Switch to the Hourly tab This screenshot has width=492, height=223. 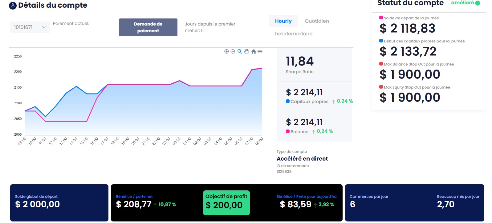pos(283,21)
